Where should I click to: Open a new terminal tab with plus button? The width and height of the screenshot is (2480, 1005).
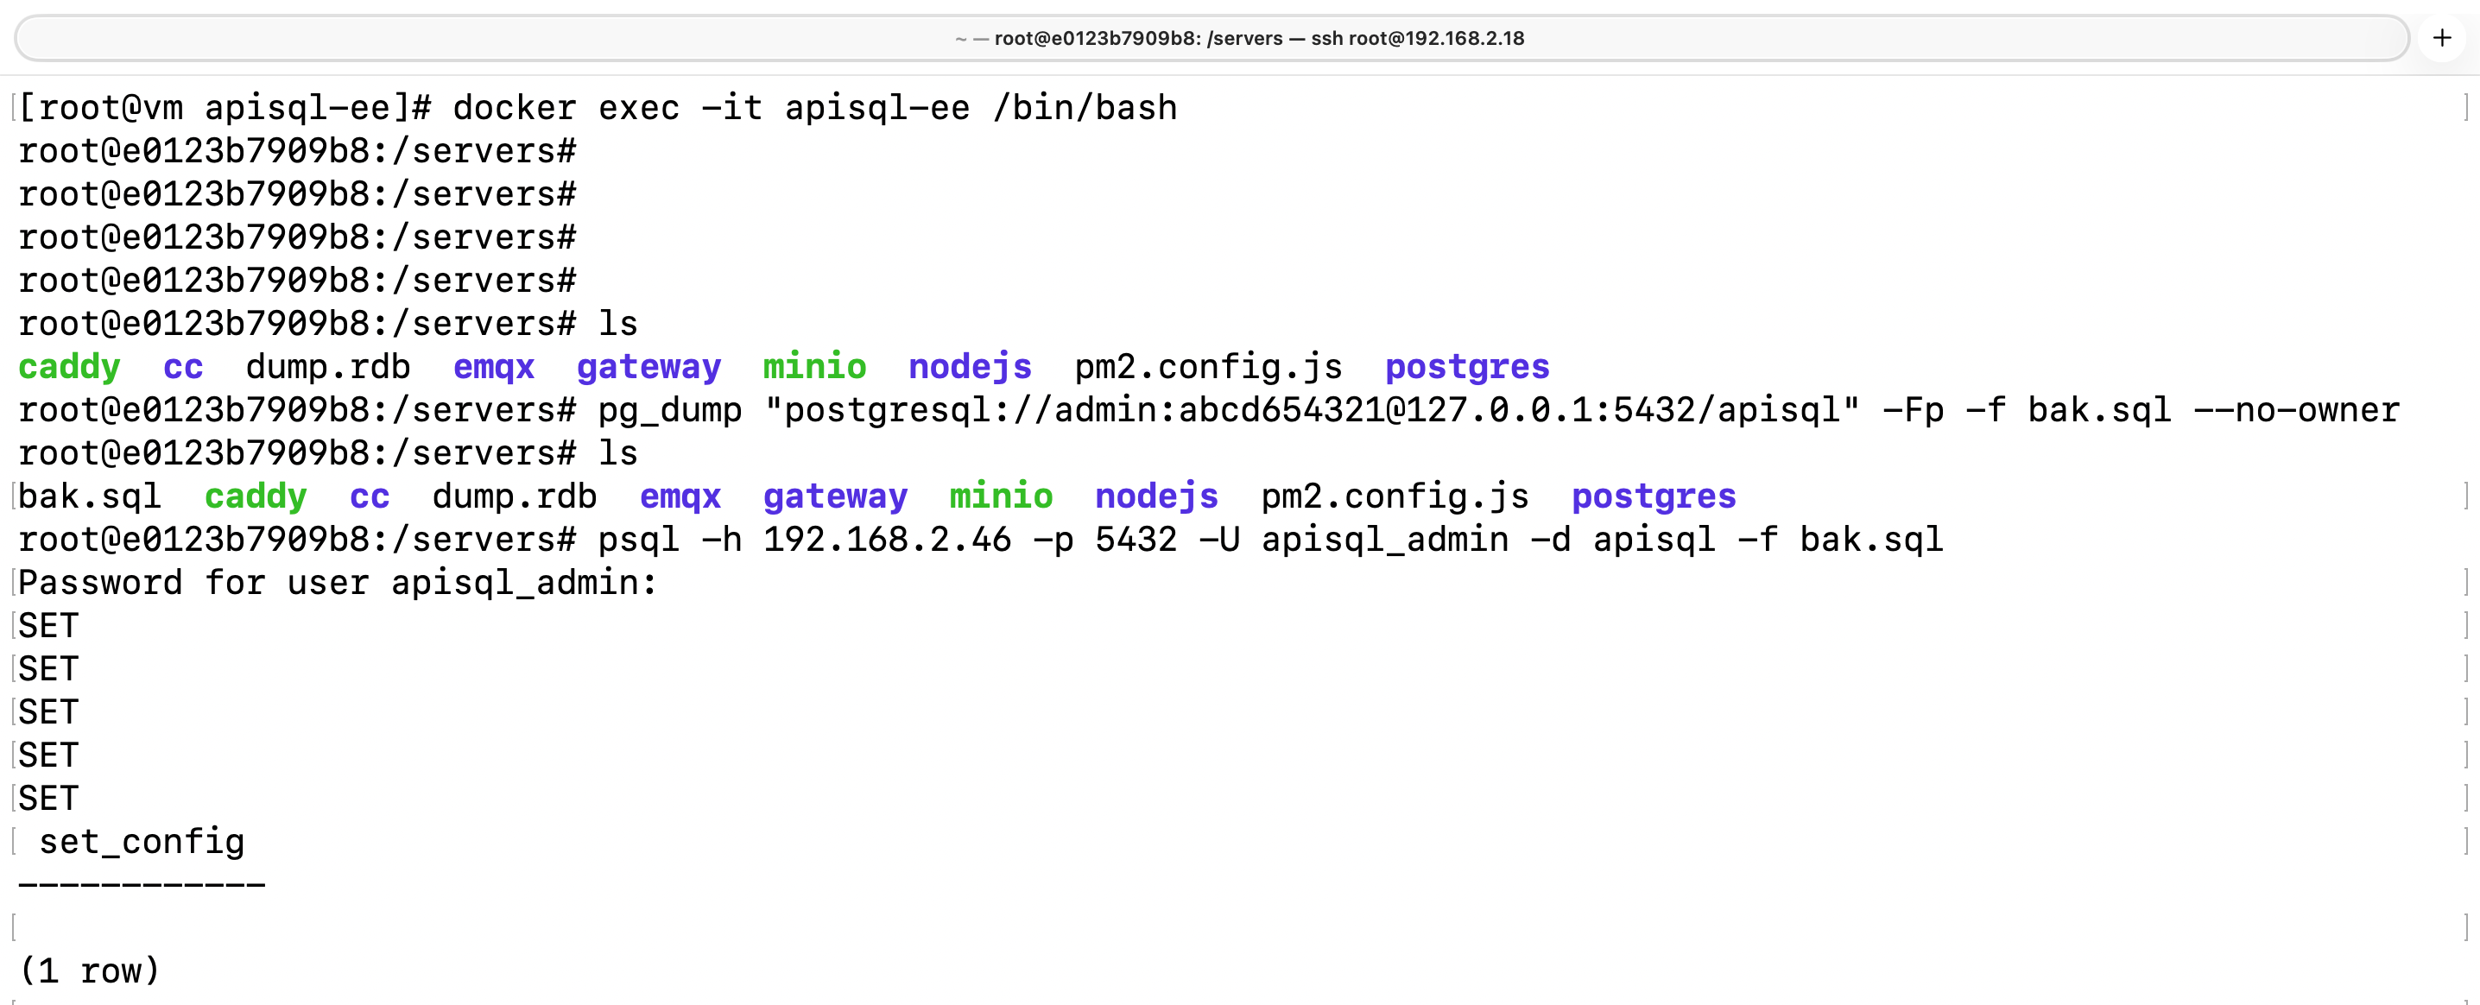(2441, 39)
